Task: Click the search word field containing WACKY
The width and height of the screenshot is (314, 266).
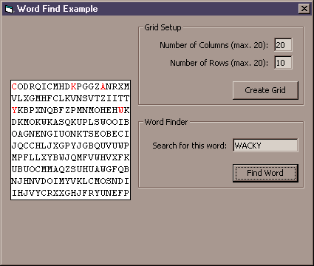Action: click(x=265, y=146)
